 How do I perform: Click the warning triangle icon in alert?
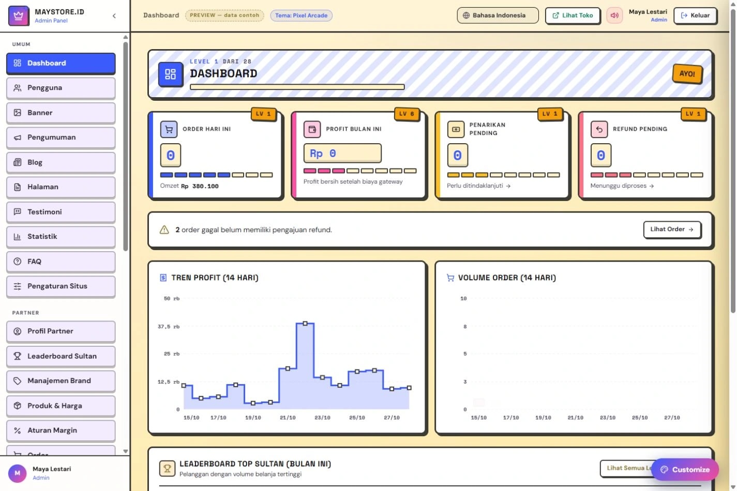coord(164,230)
